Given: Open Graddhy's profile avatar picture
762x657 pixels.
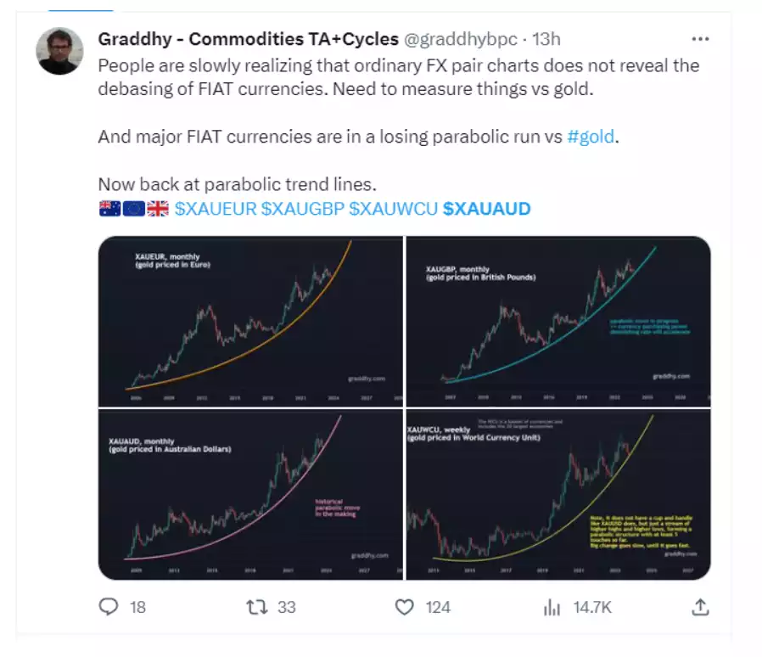Looking at the screenshot, I should click(x=59, y=51).
